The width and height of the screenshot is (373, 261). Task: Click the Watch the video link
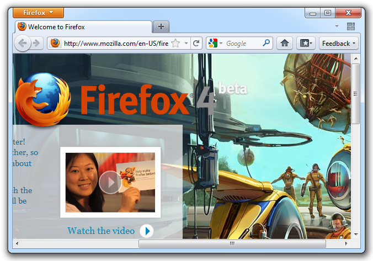click(x=101, y=231)
